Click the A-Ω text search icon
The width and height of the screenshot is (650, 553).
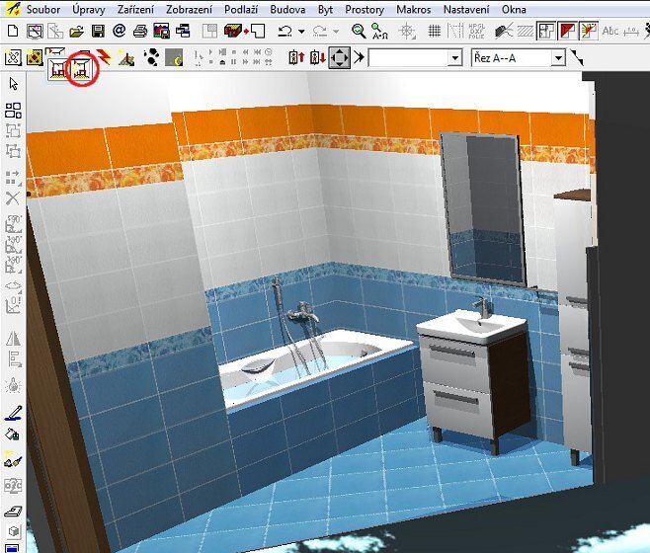coord(379,31)
